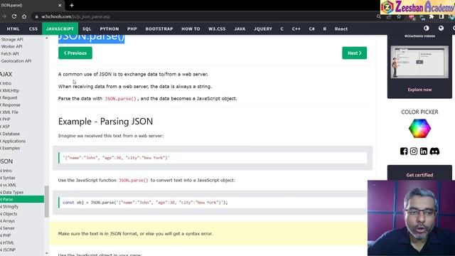Viewport: 455px width, 256px height.
Task: Open the React tutorial tab
Action: coord(341,28)
